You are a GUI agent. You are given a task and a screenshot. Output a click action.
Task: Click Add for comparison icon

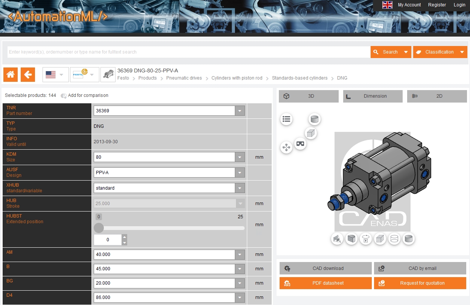point(64,96)
